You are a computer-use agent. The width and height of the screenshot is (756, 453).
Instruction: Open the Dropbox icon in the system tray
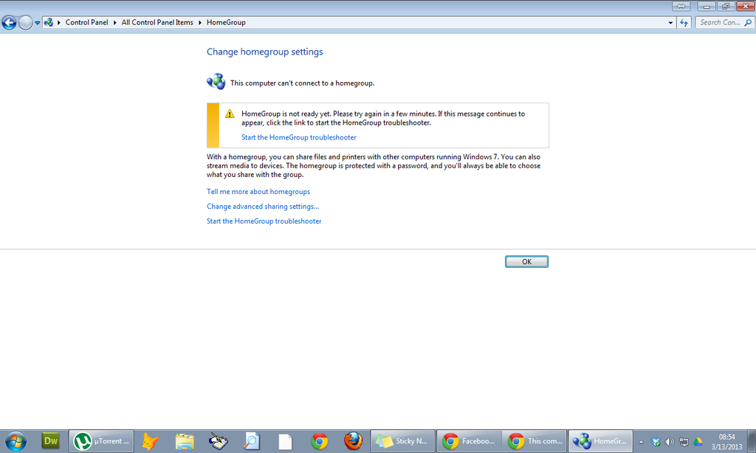pyautogui.click(x=656, y=440)
